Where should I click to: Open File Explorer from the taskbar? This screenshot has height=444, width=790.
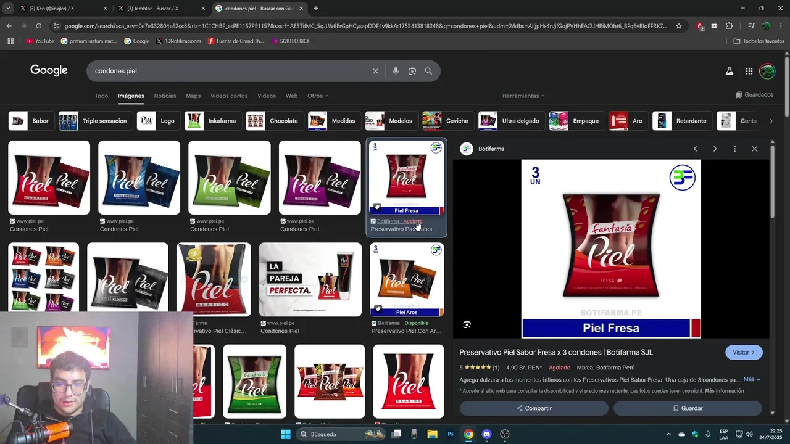433,434
